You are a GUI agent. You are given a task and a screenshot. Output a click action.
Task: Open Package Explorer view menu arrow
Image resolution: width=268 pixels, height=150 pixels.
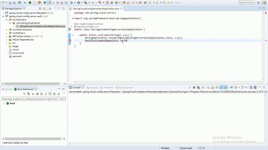tap(55, 8)
